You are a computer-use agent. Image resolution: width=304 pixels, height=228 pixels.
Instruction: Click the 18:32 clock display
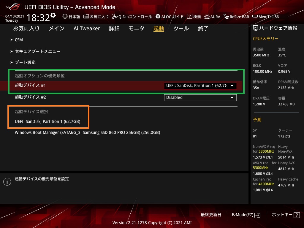[x=38, y=18]
